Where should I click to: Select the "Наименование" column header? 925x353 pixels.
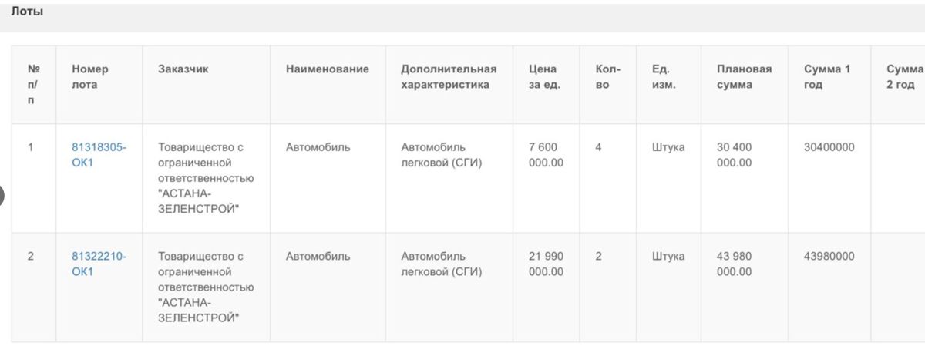tap(327, 69)
